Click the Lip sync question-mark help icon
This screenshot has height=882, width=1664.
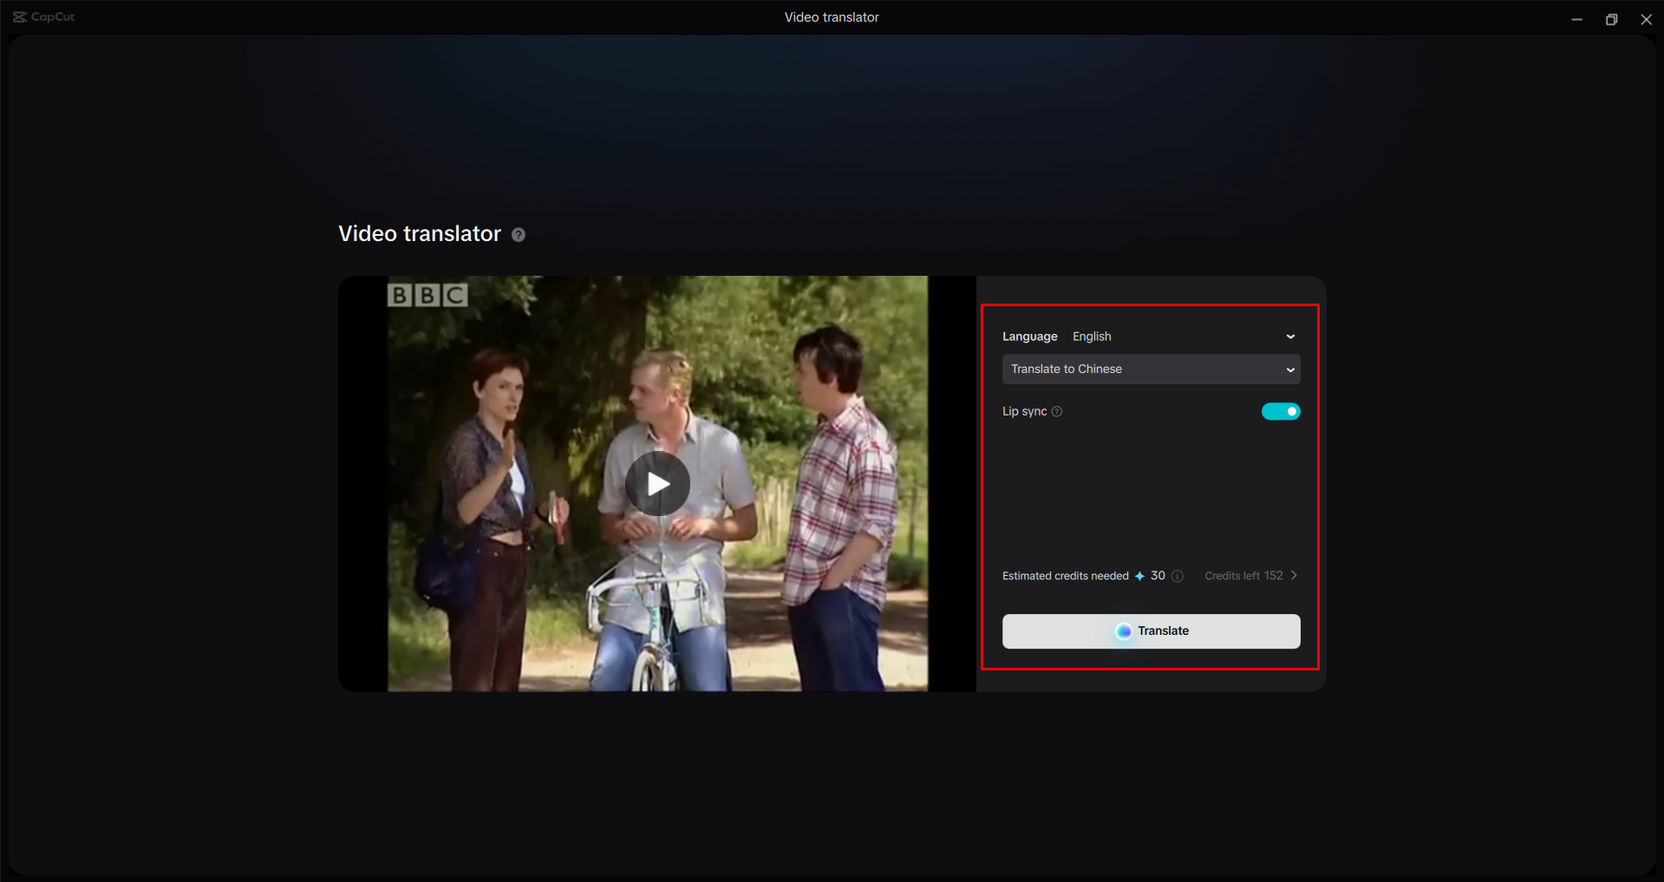pyautogui.click(x=1057, y=412)
